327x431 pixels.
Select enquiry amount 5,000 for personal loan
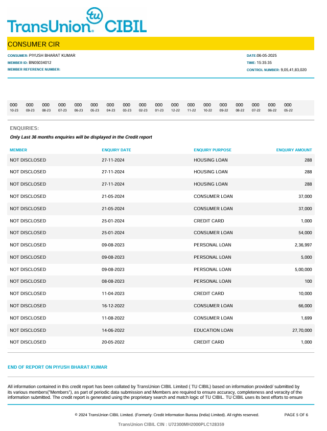(x=306, y=257)
